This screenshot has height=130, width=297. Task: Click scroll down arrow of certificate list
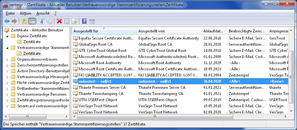coord(291,112)
